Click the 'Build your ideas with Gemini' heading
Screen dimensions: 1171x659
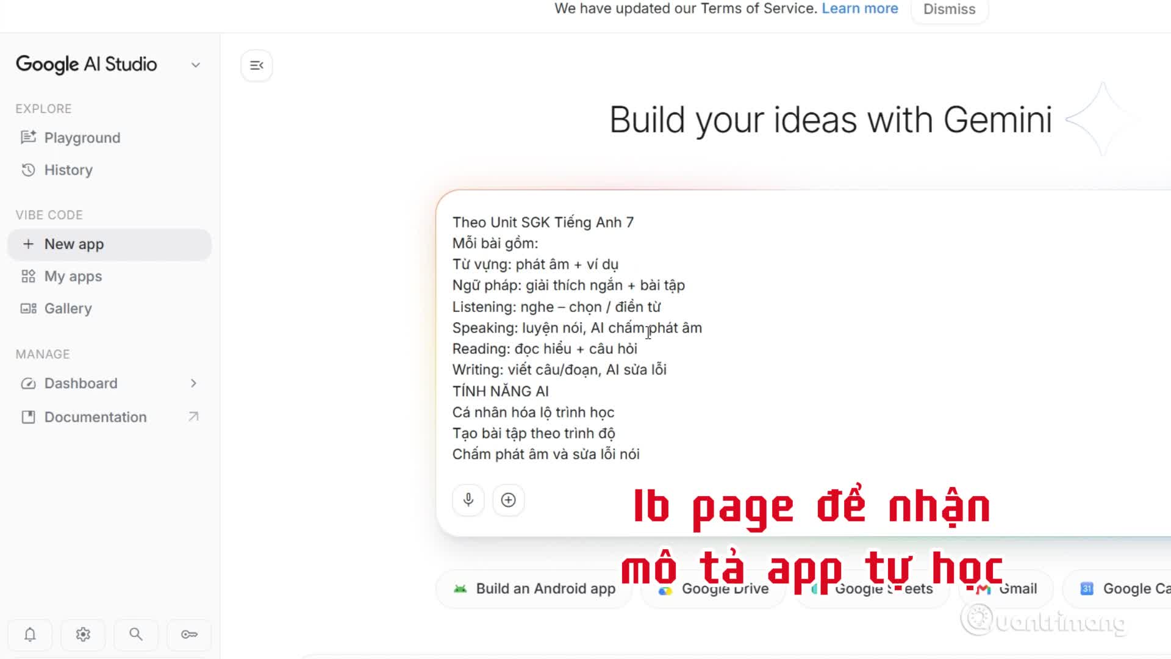[x=831, y=120]
